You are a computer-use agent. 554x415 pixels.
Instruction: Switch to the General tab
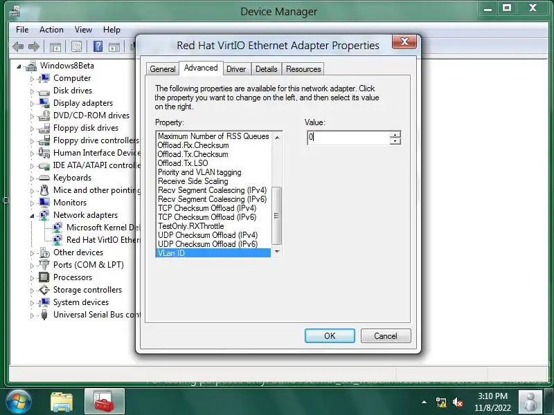163,68
